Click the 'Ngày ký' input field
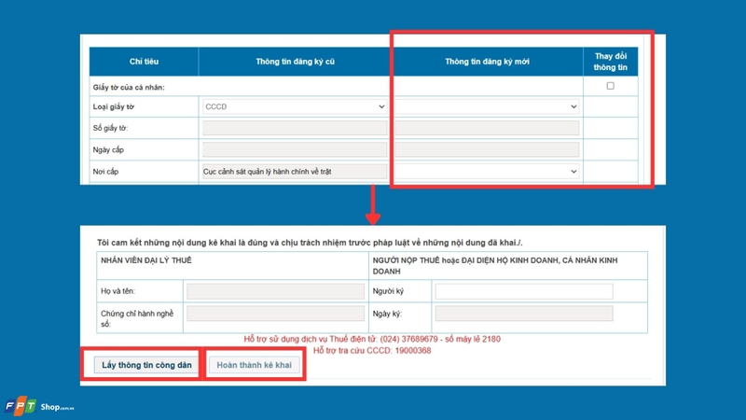Viewport: 746px width, 420px height. click(x=524, y=314)
